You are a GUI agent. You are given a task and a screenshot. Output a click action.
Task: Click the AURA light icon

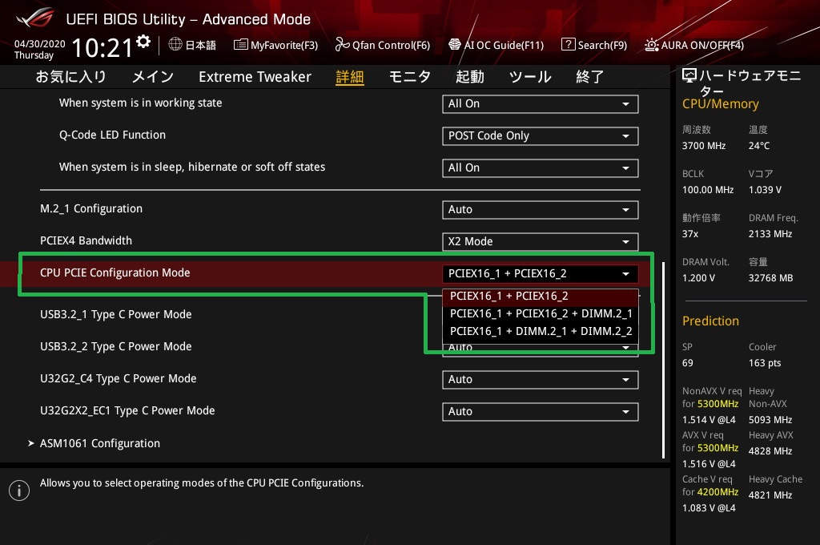point(651,45)
